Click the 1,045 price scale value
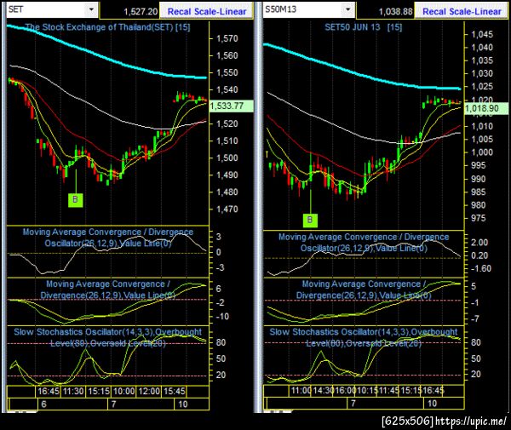Image resolution: width=511 pixels, height=430 pixels. pos(482,35)
